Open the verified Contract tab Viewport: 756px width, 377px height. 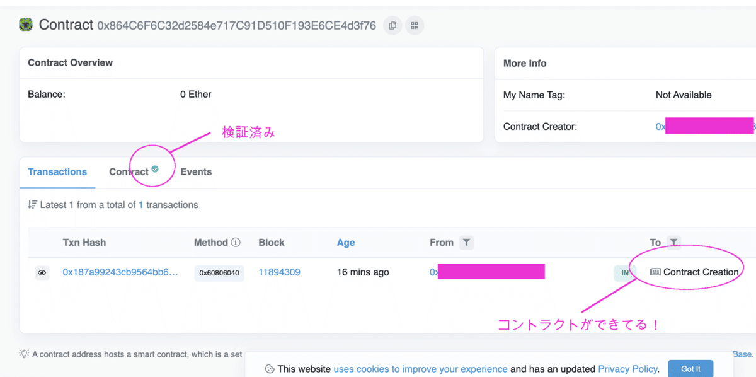pos(134,172)
